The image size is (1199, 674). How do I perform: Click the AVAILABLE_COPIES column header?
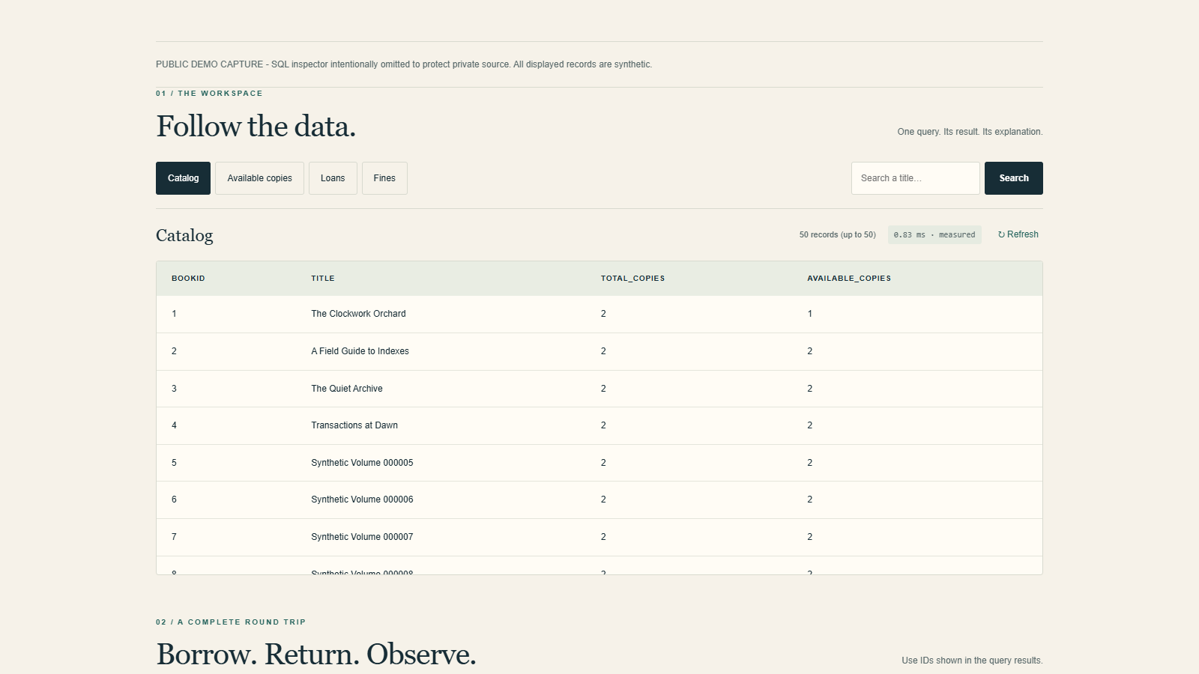(x=849, y=279)
